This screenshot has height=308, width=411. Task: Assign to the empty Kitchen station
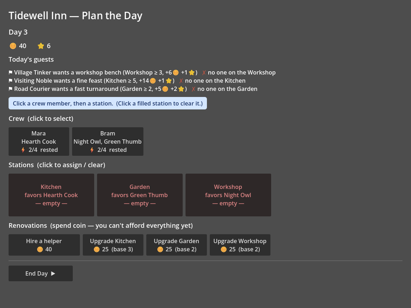(x=51, y=195)
